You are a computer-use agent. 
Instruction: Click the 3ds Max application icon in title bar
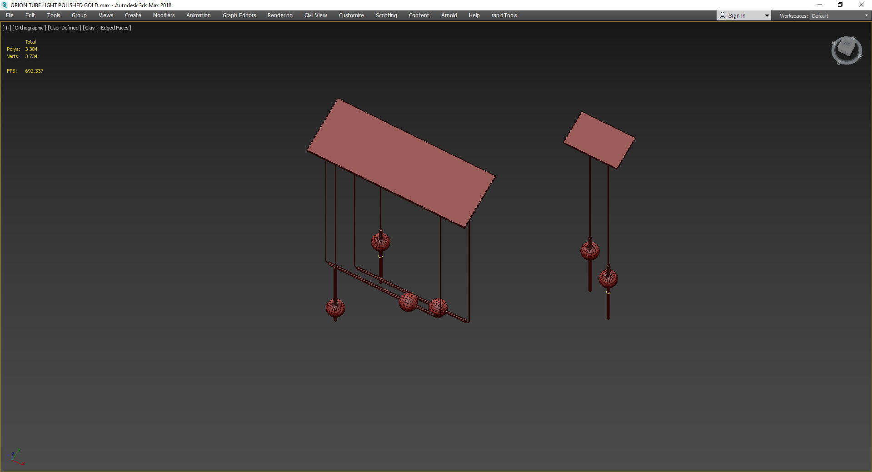5,5
